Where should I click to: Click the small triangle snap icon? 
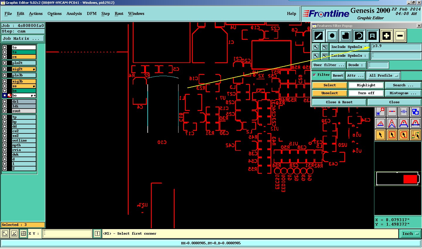point(380,123)
